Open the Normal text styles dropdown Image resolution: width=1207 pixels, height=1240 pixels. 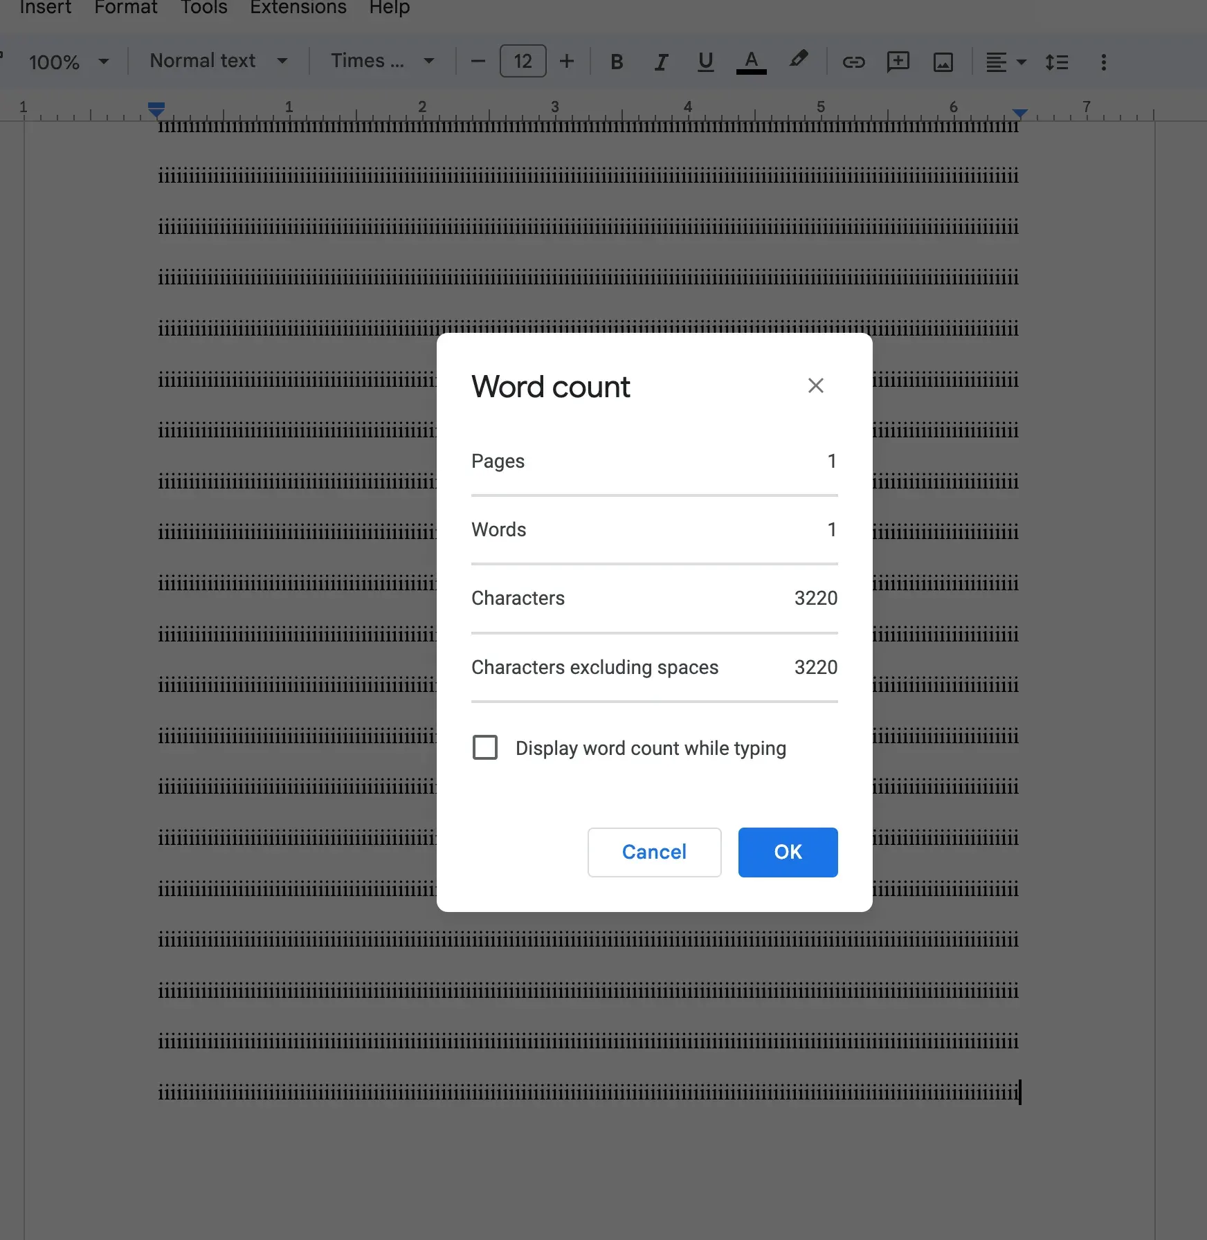[217, 60]
